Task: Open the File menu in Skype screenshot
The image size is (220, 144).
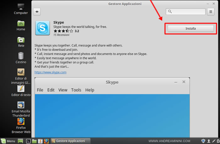Action: tap(40, 90)
